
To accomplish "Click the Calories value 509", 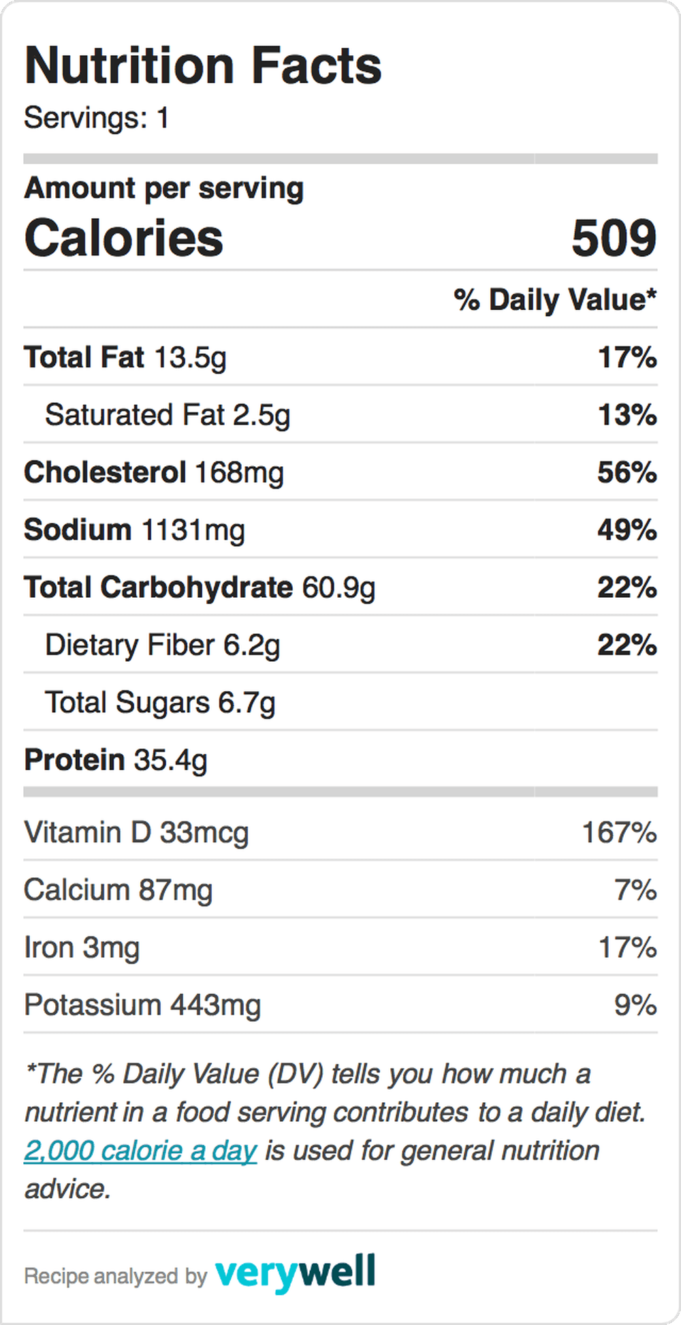I will (614, 239).
